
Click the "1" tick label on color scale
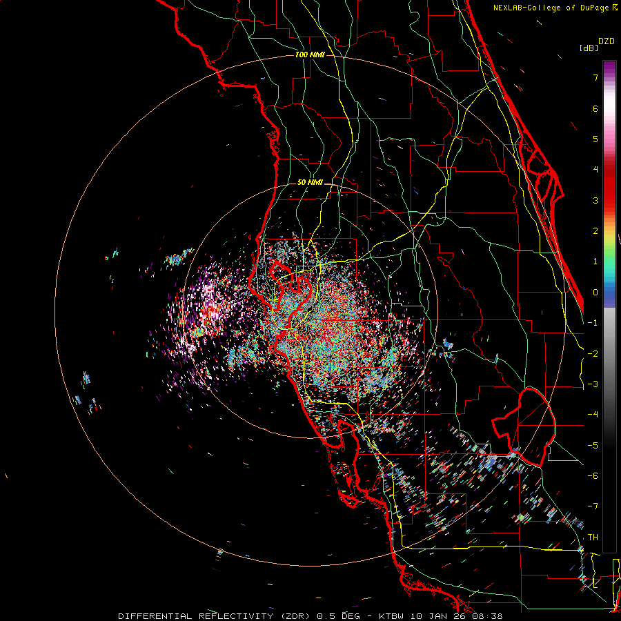[595, 262]
